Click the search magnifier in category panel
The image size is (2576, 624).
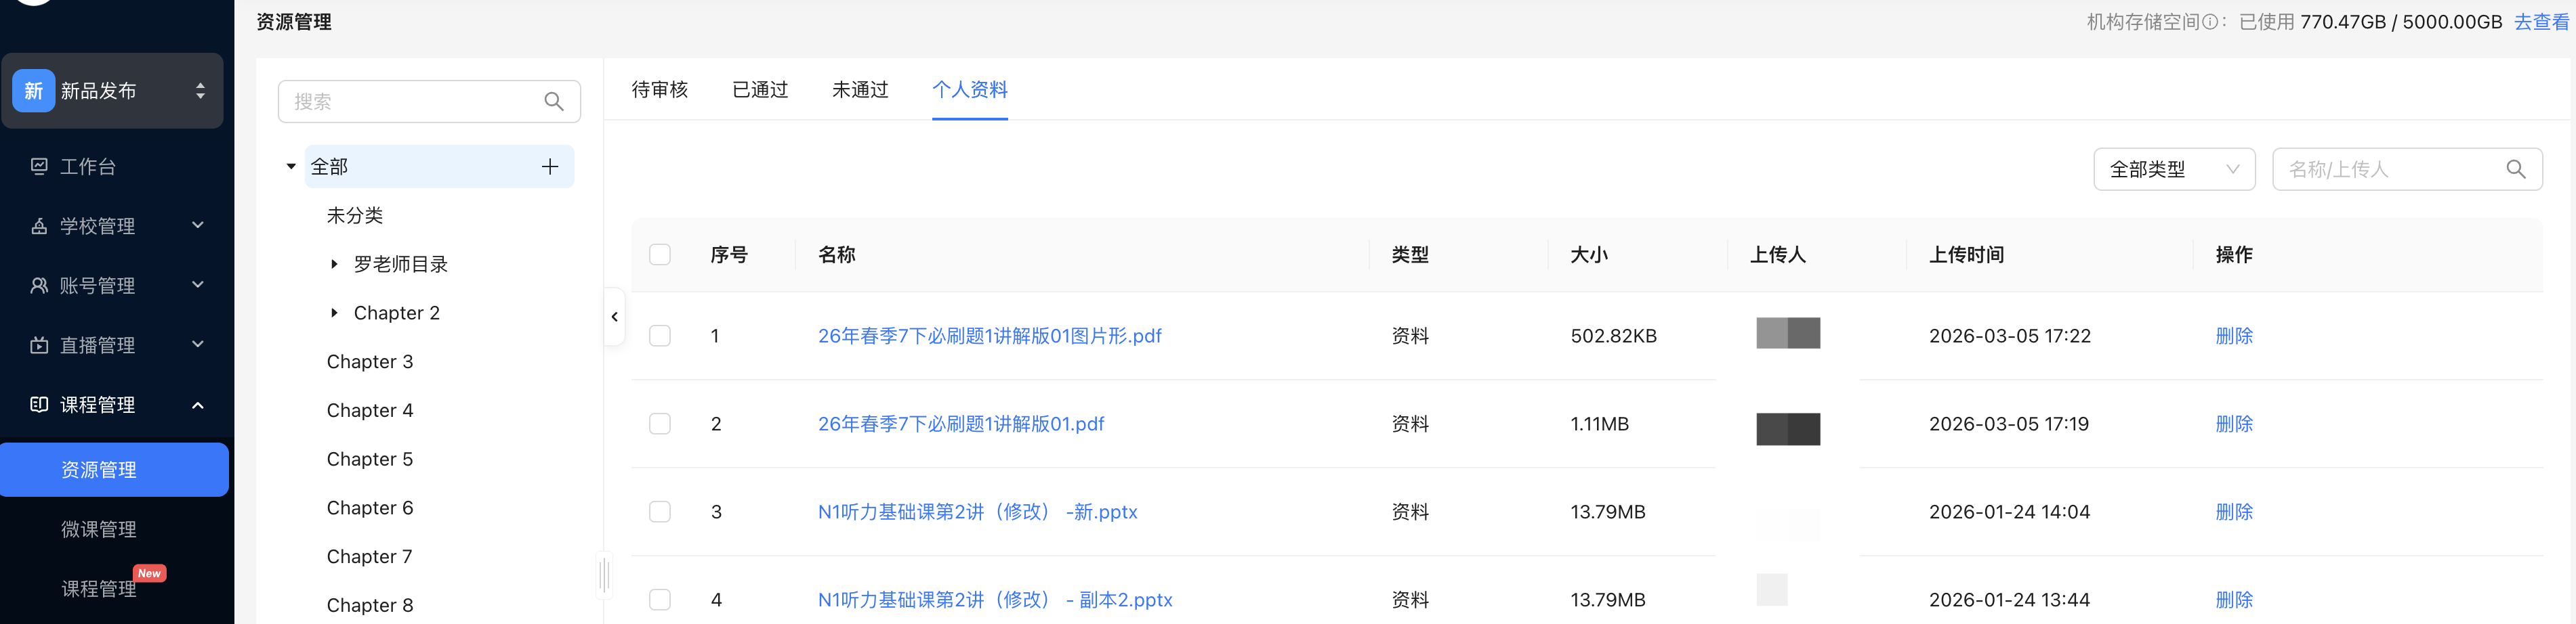(553, 102)
